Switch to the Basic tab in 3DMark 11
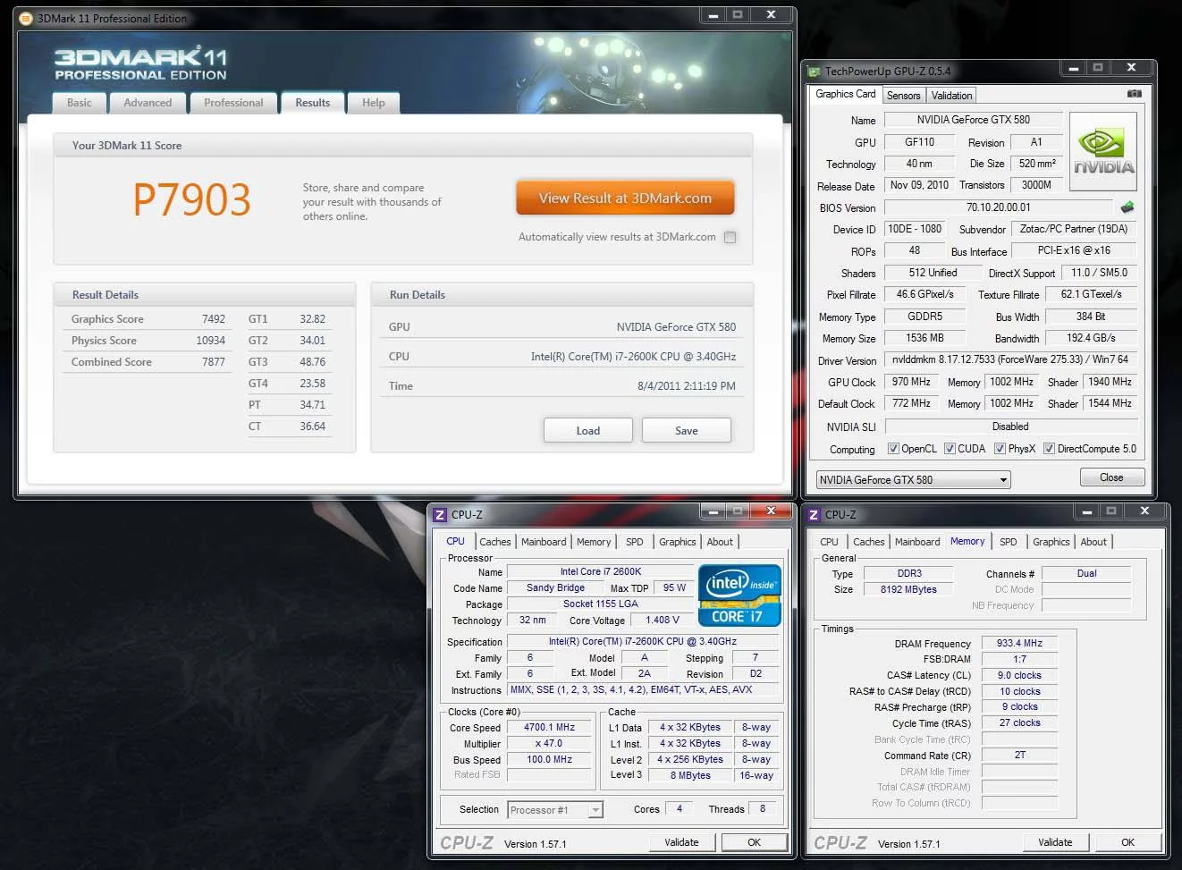 click(x=80, y=103)
